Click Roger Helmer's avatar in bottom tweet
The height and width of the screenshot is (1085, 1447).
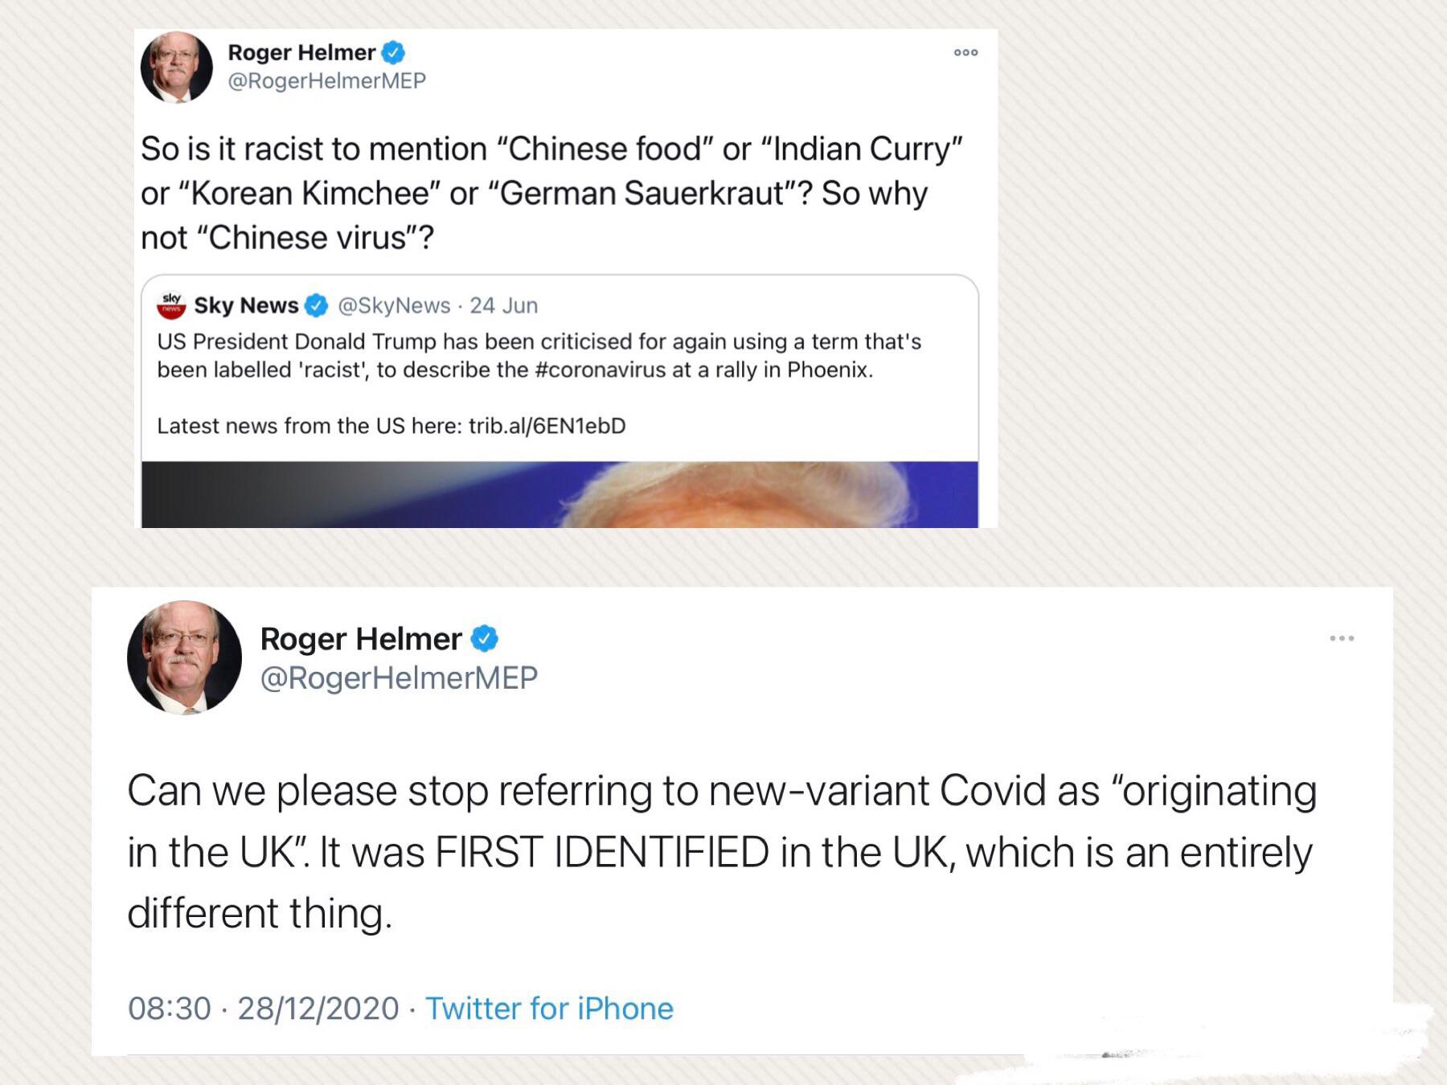click(x=184, y=657)
